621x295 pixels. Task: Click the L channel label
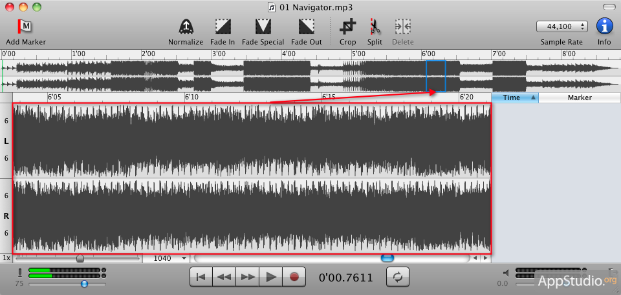click(x=6, y=141)
